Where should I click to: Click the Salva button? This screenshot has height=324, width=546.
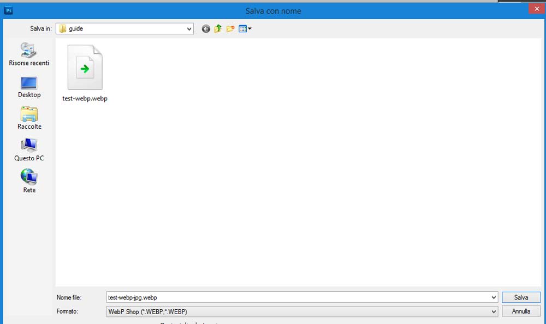pyautogui.click(x=521, y=298)
